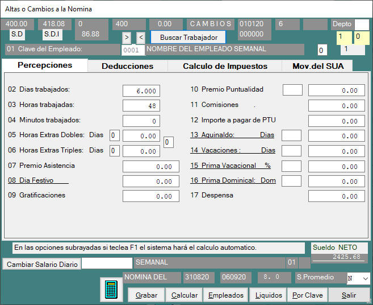Exit using the Salir button
This screenshot has width=373, height=305.
[x=349, y=295]
